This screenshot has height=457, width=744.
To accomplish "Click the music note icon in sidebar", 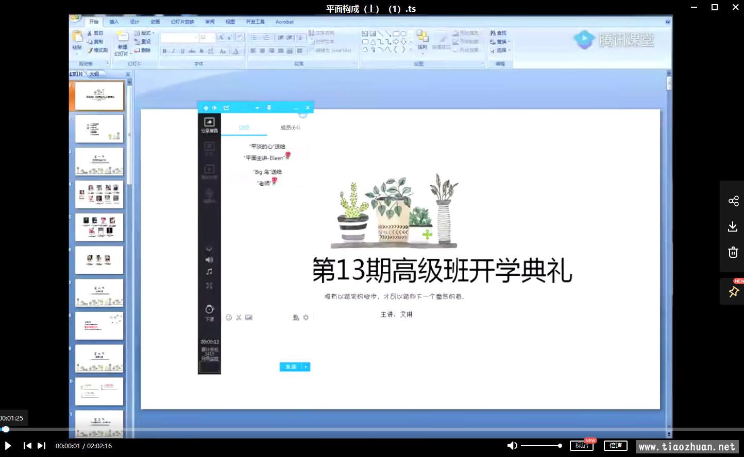I will 209,272.
